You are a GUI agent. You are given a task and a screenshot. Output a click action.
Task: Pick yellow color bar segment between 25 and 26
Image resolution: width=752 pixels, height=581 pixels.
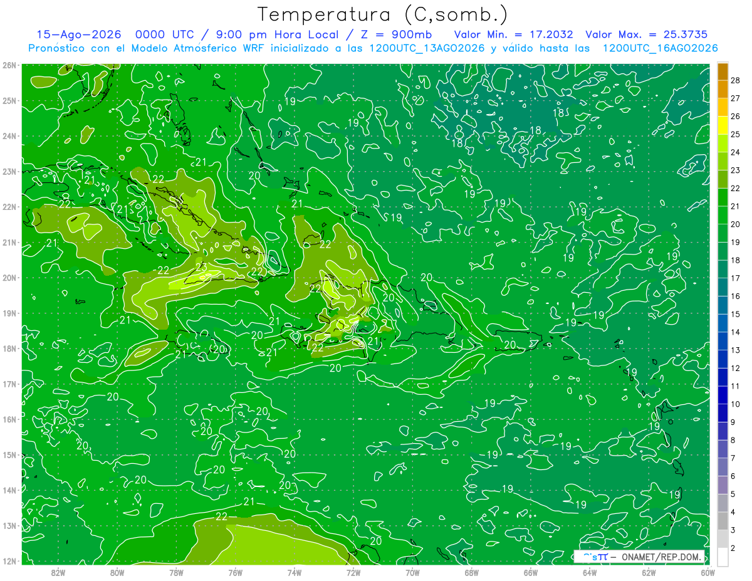[x=723, y=125]
